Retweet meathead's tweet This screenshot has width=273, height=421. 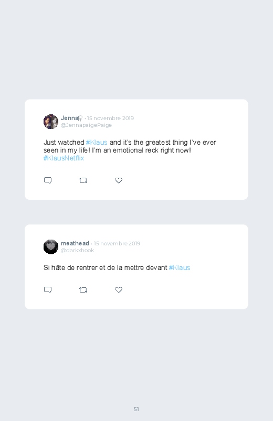click(83, 290)
